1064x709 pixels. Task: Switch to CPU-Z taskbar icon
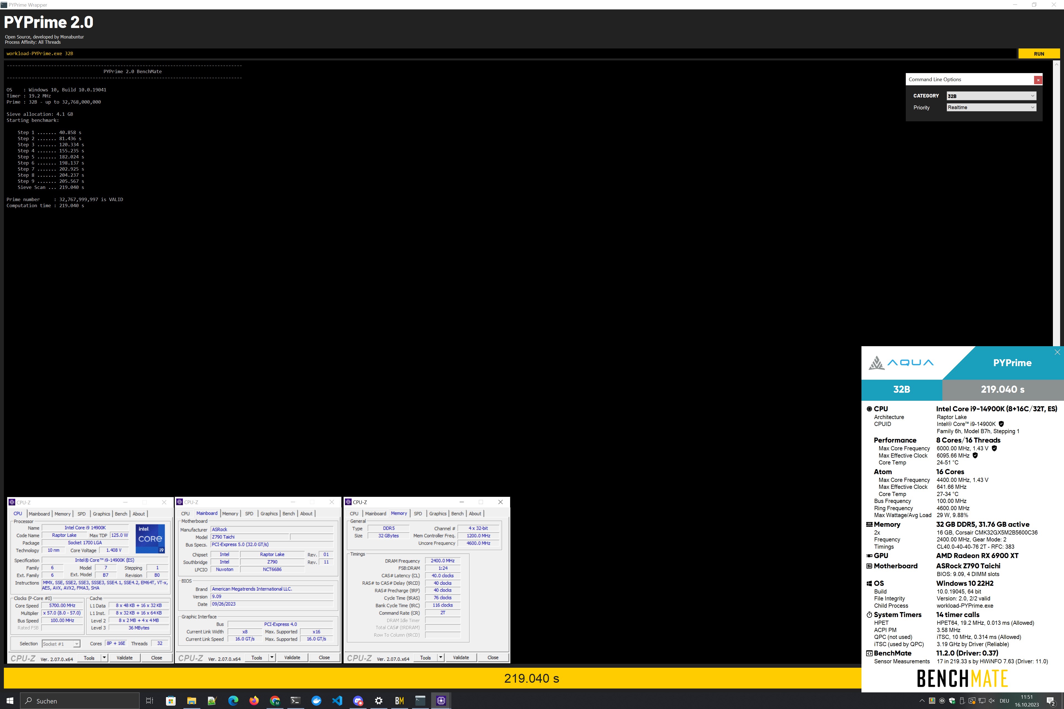(441, 700)
